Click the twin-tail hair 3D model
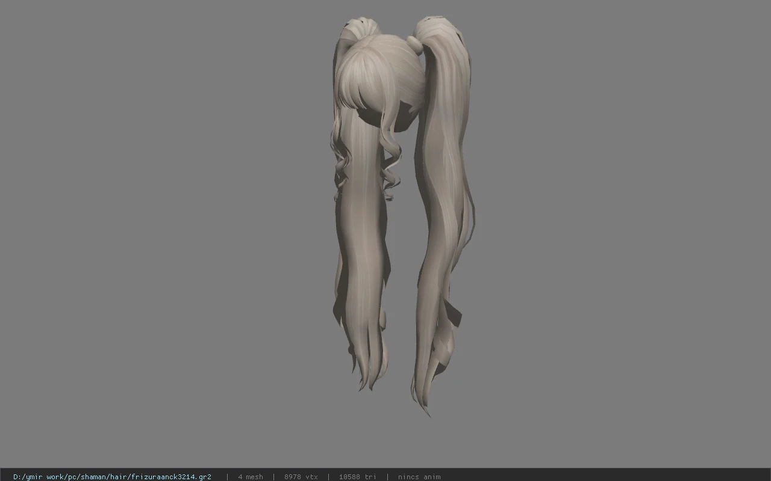Image resolution: width=771 pixels, height=481 pixels. tap(402, 215)
